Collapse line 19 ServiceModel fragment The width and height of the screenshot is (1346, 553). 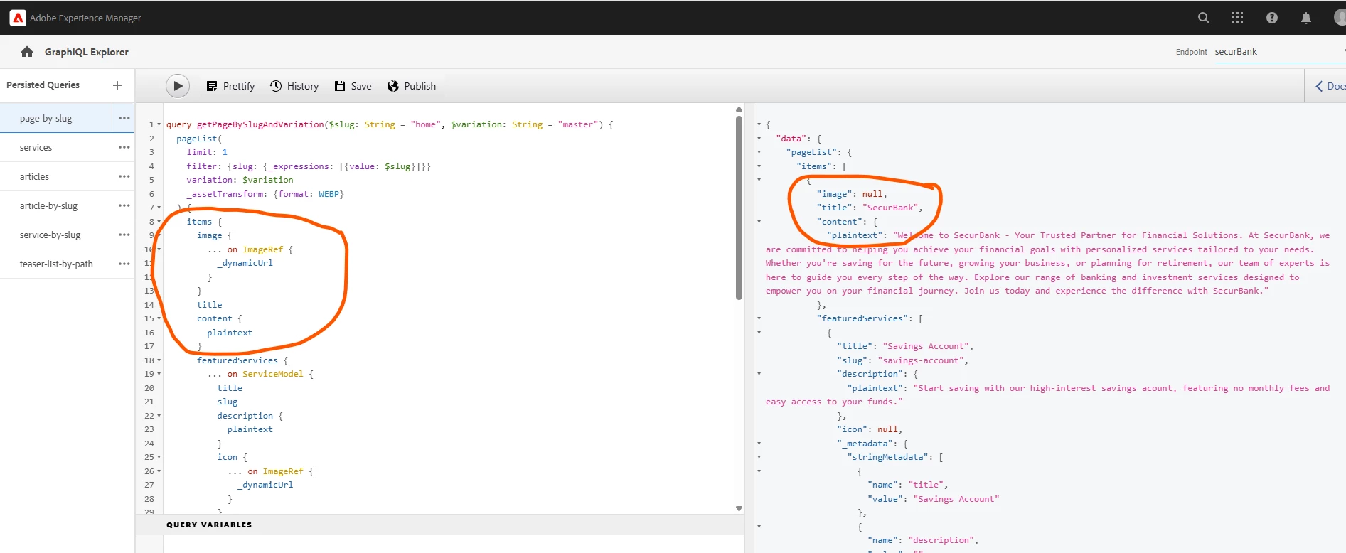coord(159,374)
